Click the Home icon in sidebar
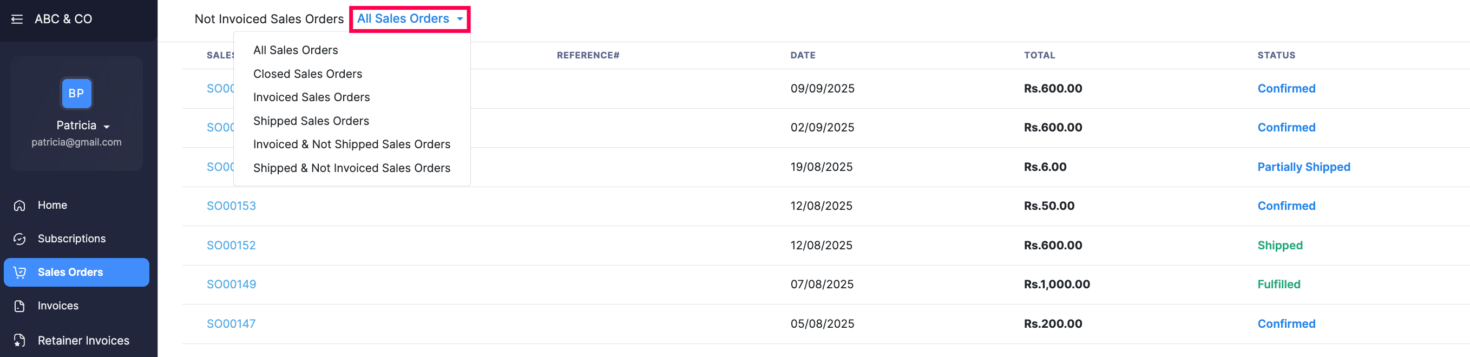This screenshot has width=1470, height=357. [x=19, y=206]
